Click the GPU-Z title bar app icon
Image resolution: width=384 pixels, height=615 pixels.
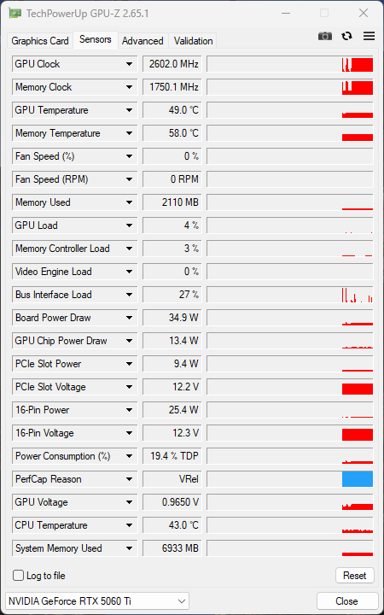click(x=15, y=14)
